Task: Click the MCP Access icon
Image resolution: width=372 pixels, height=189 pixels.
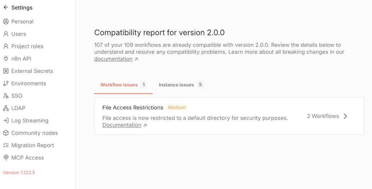Action: (6, 158)
